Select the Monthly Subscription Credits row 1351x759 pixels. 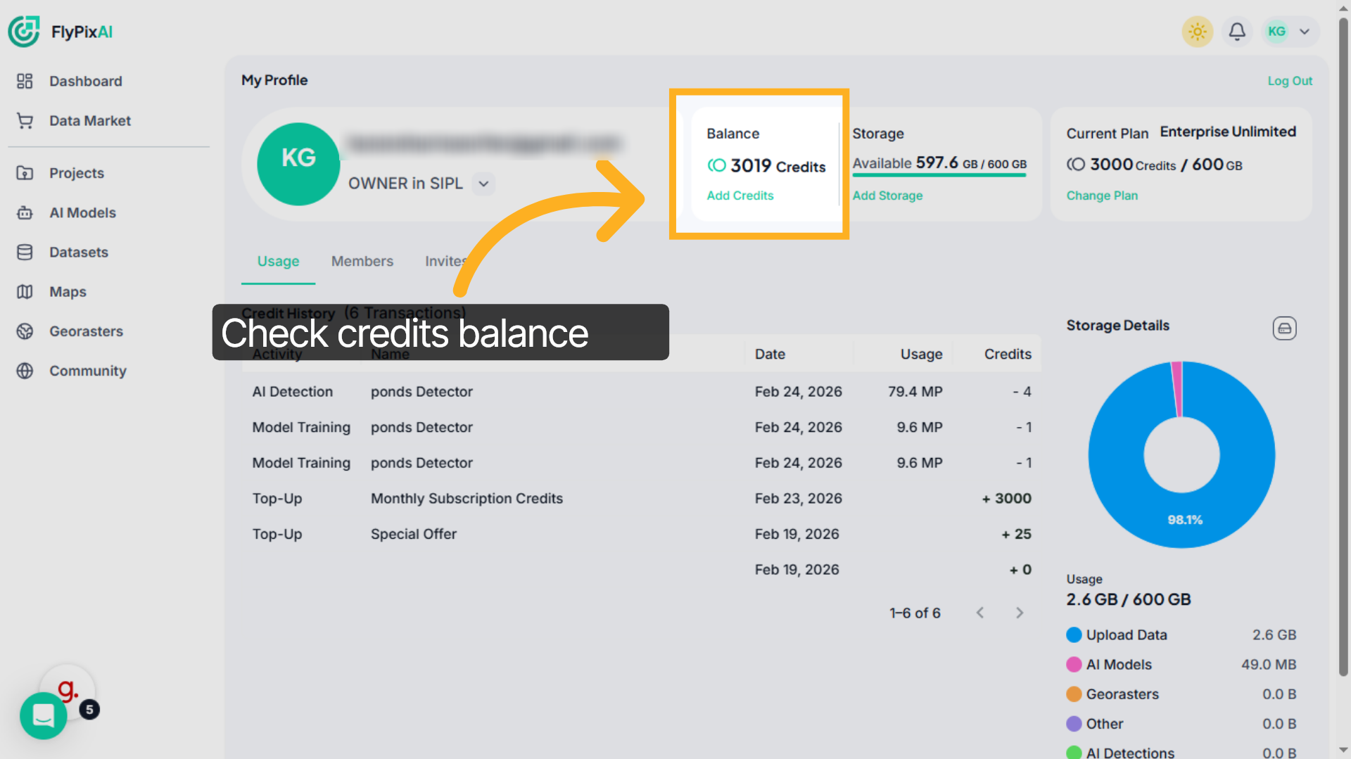[641, 499]
